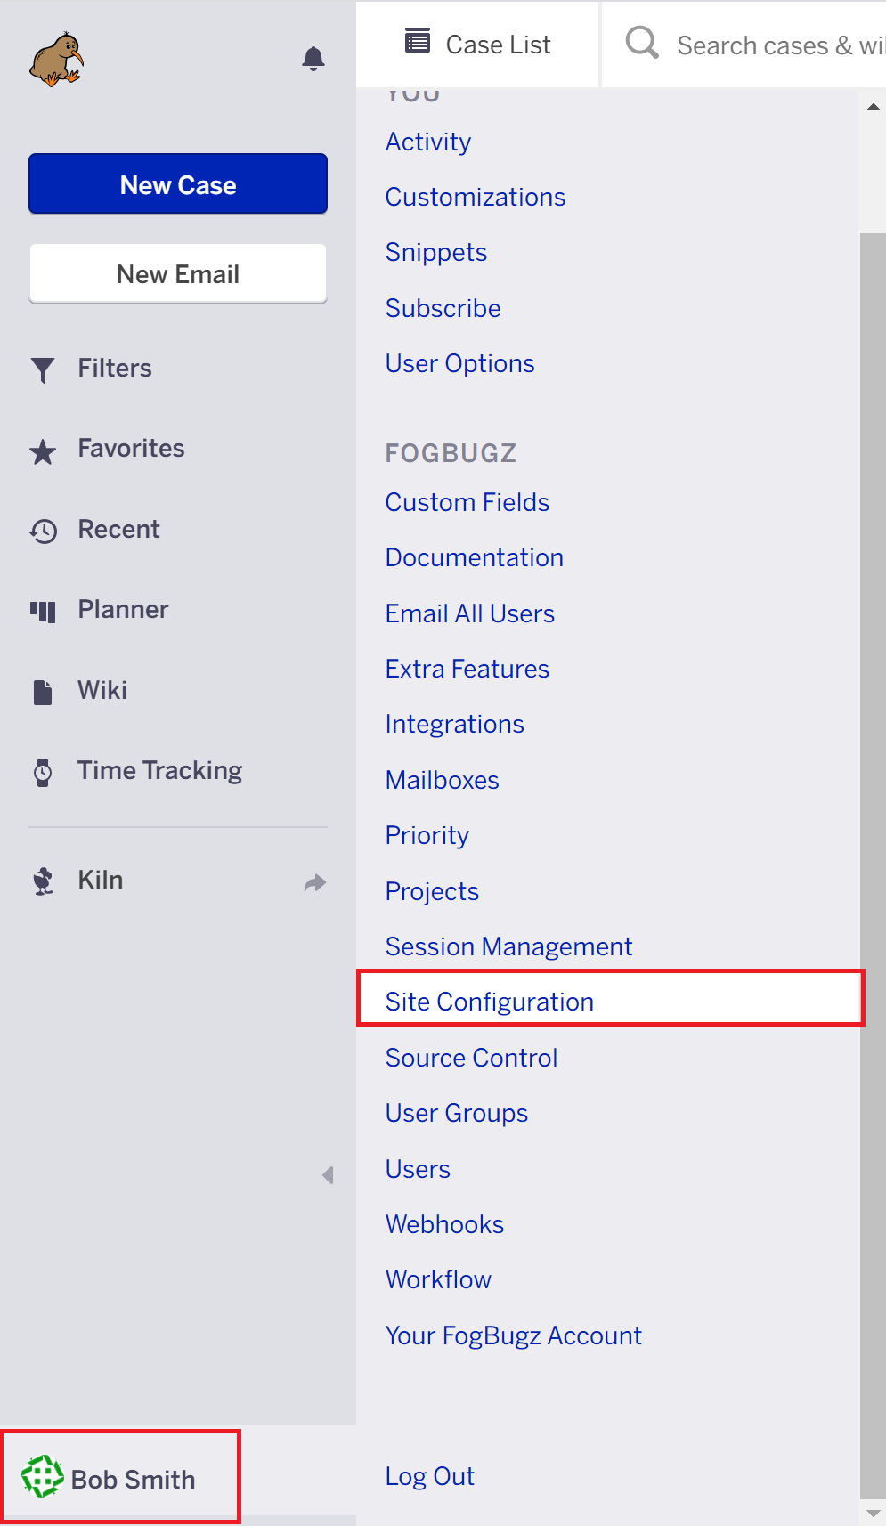Click the Wiki document icon
The height and width of the screenshot is (1526, 886).
(x=43, y=692)
